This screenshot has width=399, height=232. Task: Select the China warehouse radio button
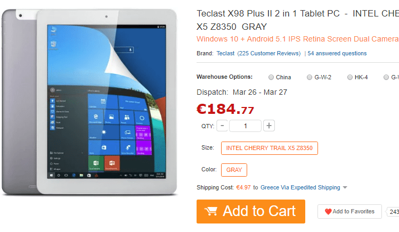point(271,77)
